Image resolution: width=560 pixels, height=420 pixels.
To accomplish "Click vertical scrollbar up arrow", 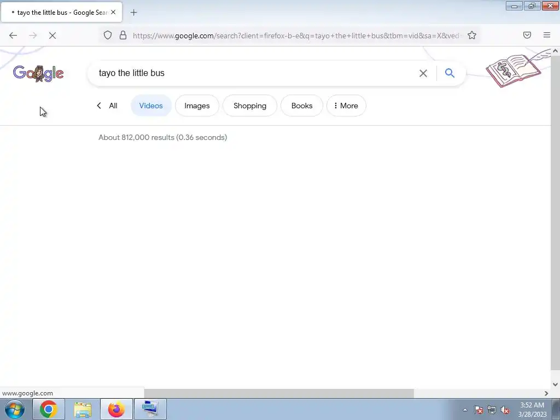I will point(556,51).
